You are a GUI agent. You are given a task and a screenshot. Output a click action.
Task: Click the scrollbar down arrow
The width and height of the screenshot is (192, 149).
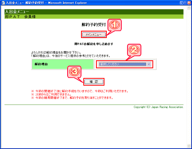tap(189, 146)
